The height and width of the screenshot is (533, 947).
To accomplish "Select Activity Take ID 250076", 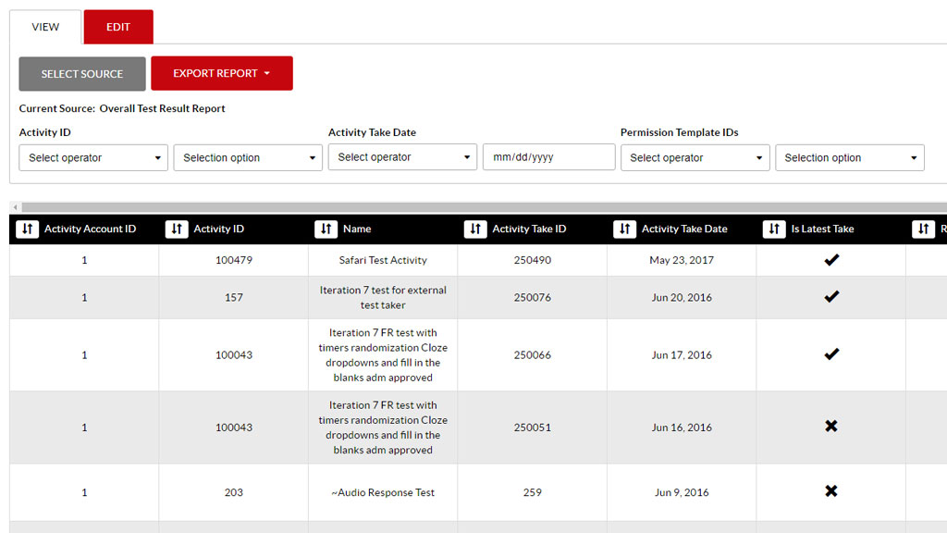I will click(x=532, y=297).
